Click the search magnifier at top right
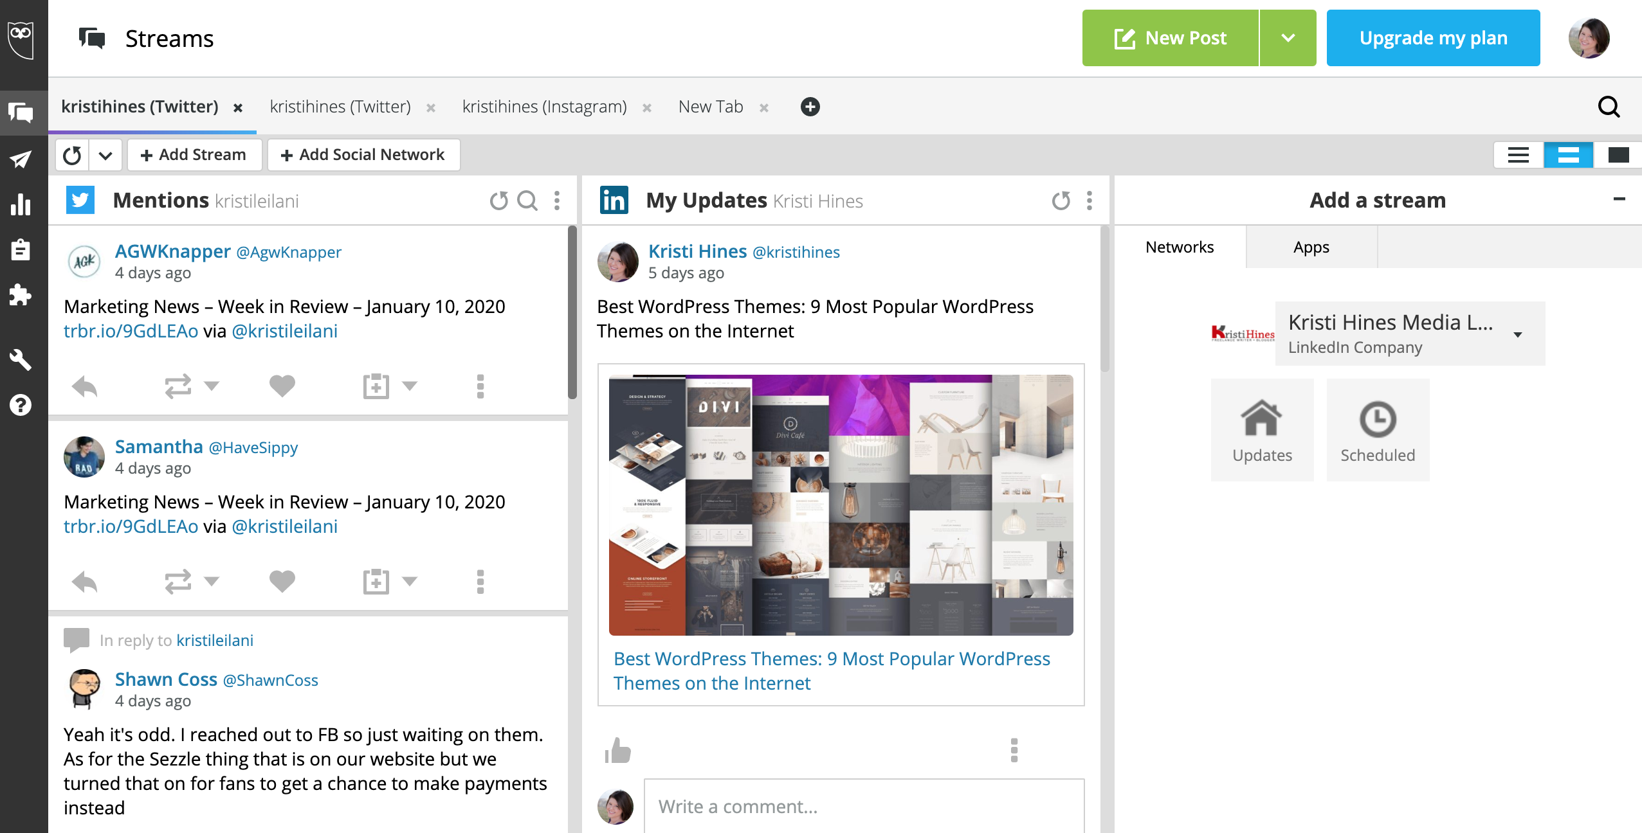The image size is (1642, 833). click(1609, 107)
